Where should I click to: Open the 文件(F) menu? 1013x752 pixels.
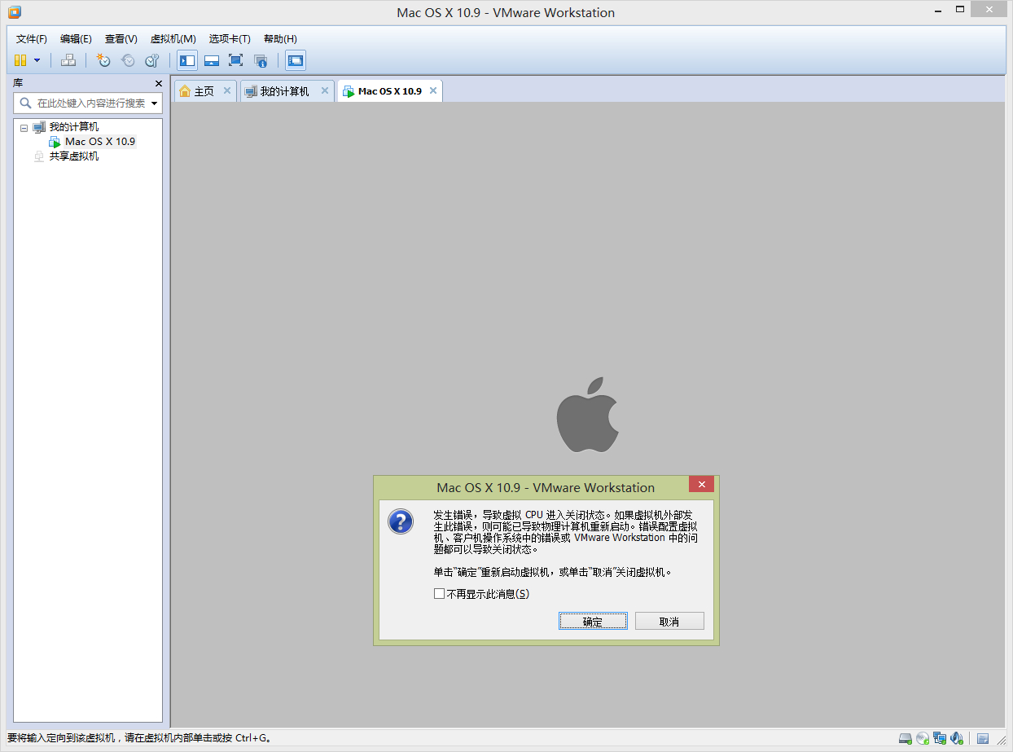(x=32, y=39)
